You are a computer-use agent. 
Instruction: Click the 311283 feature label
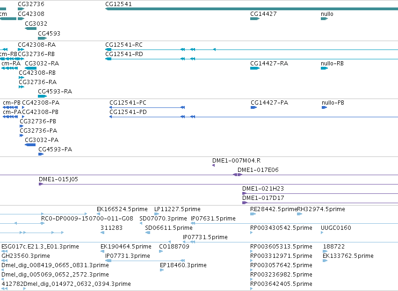(111, 228)
